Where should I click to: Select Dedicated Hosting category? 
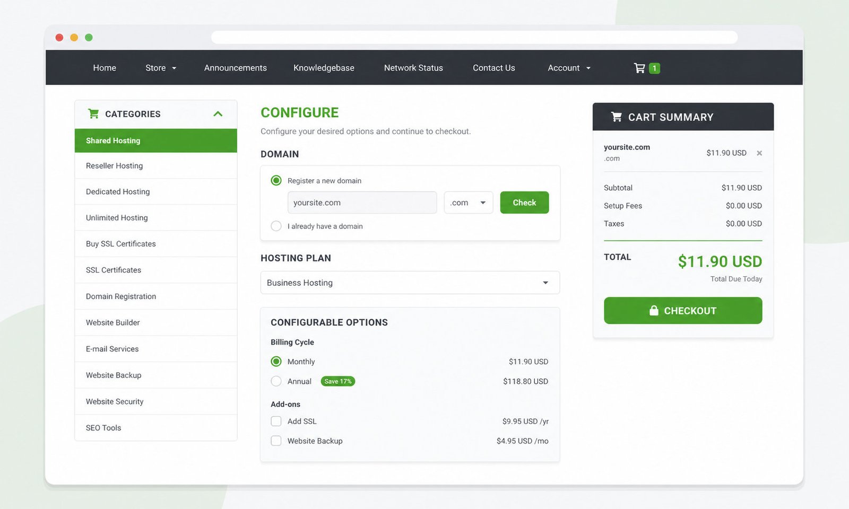point(156,191)
